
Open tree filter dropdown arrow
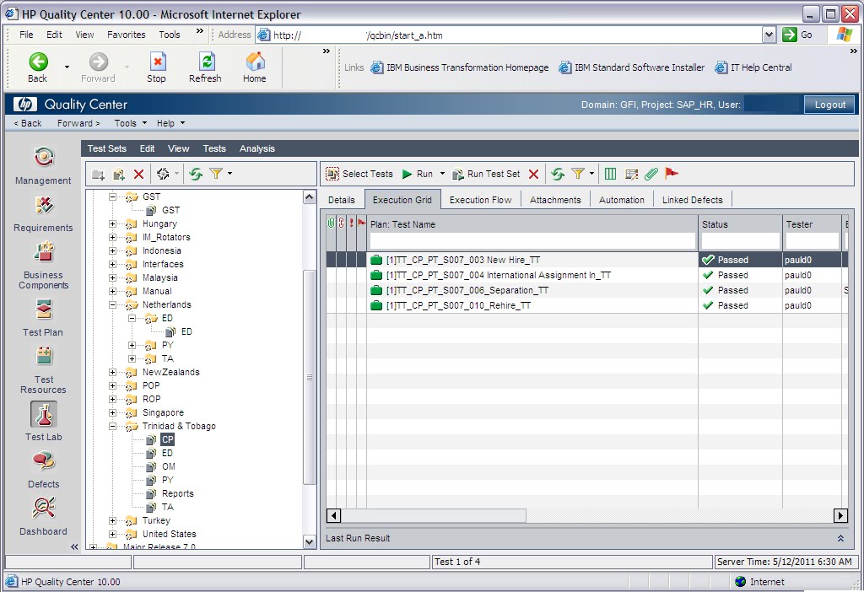(x=229, y=174)
